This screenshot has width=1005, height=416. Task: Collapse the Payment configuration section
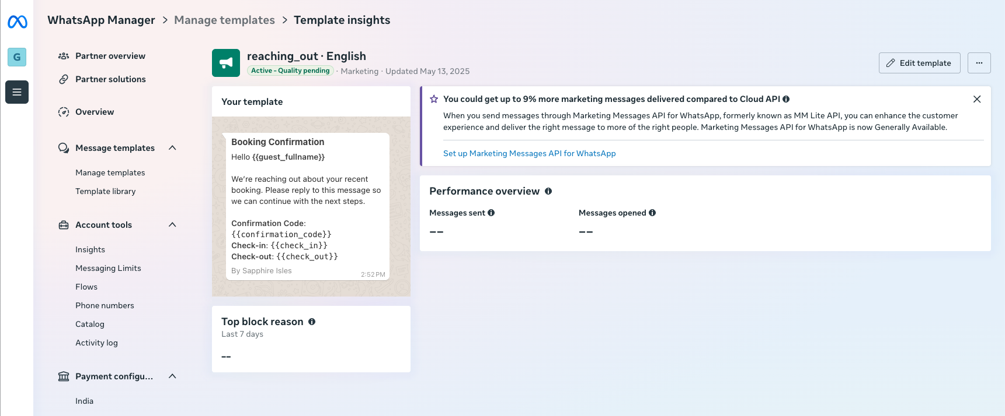pyautogui.click(x=172, y=376)
